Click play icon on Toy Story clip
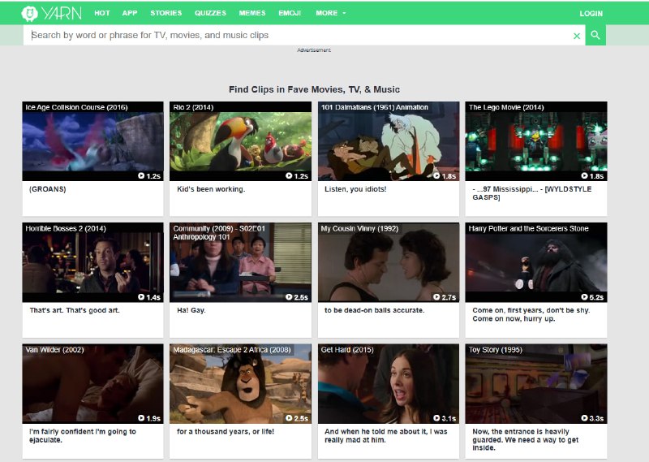 [584, 418]
